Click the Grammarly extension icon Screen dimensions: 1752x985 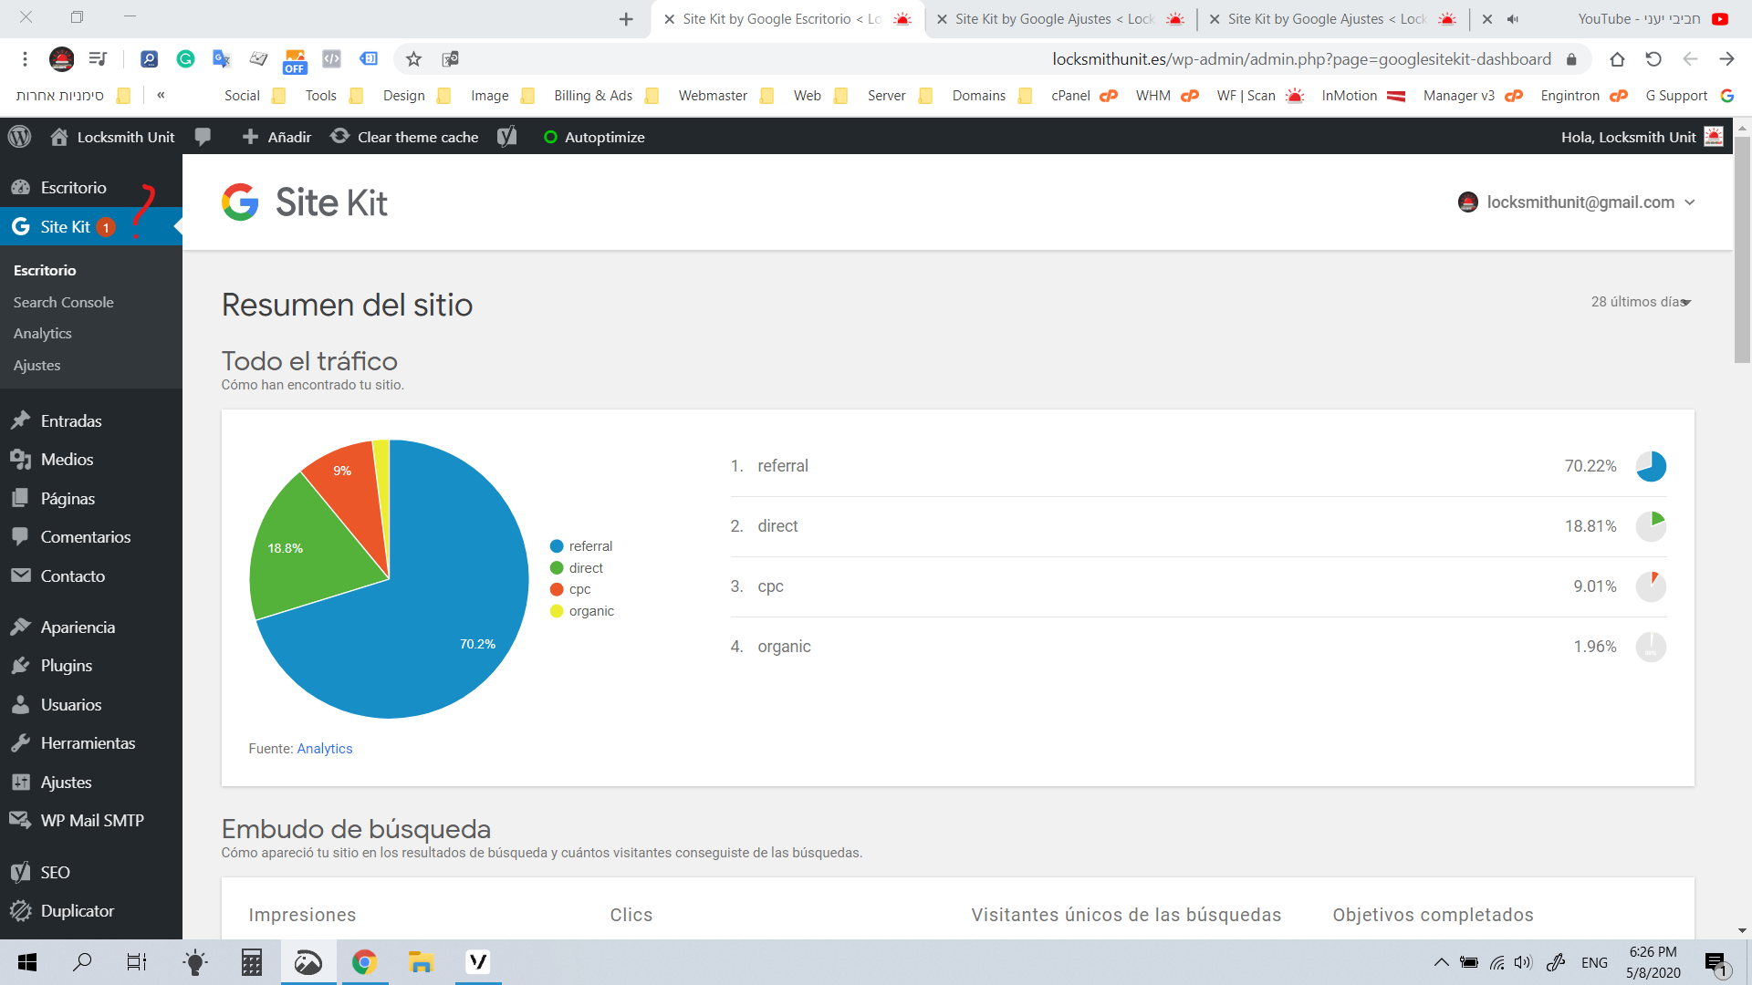point(185,59)
